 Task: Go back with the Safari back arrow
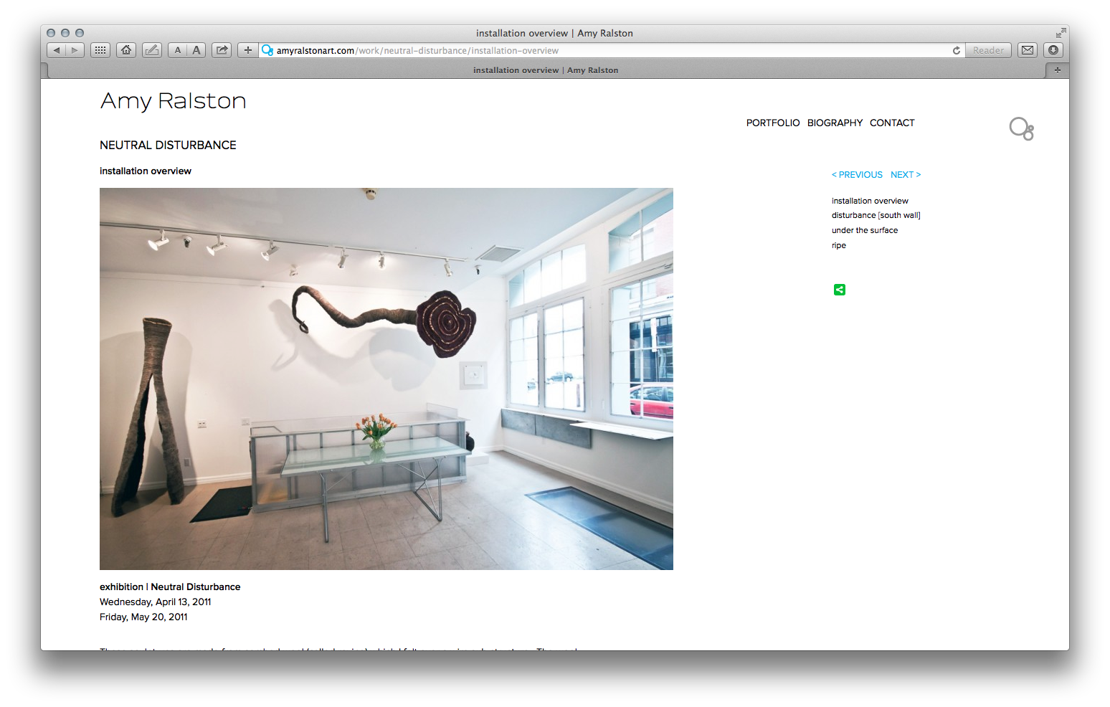coord(57,50)
